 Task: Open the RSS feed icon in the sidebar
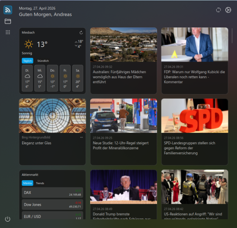point(8,10)
